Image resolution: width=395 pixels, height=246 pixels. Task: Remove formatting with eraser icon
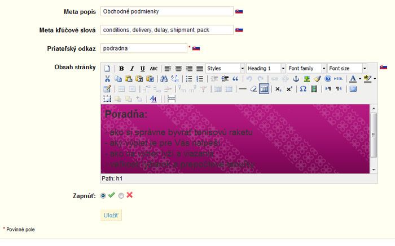click(253, 89)
